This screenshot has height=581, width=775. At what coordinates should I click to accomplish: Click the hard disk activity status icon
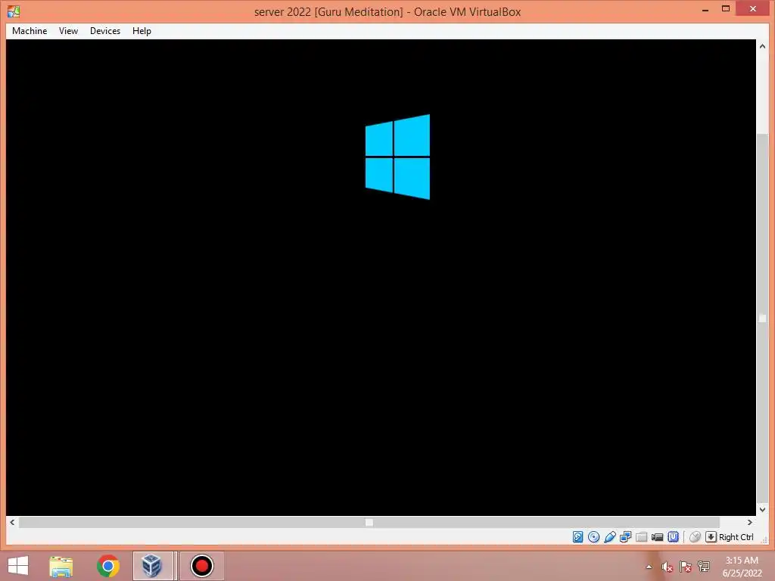pyautogui.click(x=577, y=537)
